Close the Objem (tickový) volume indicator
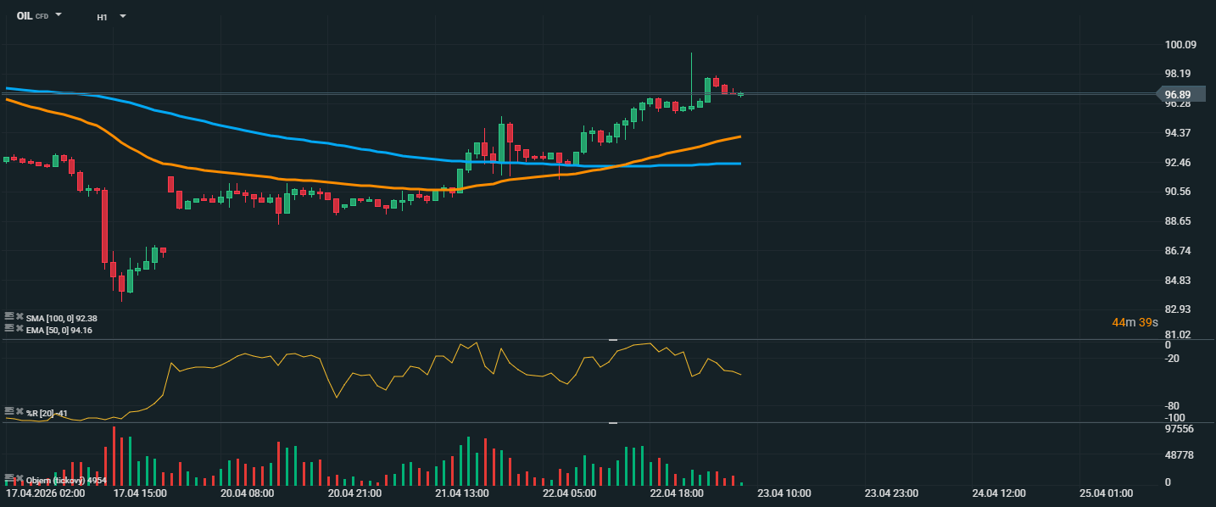The height and width of the screenshot is (507, 1216). pyautogui.click(x=20, y=480)
